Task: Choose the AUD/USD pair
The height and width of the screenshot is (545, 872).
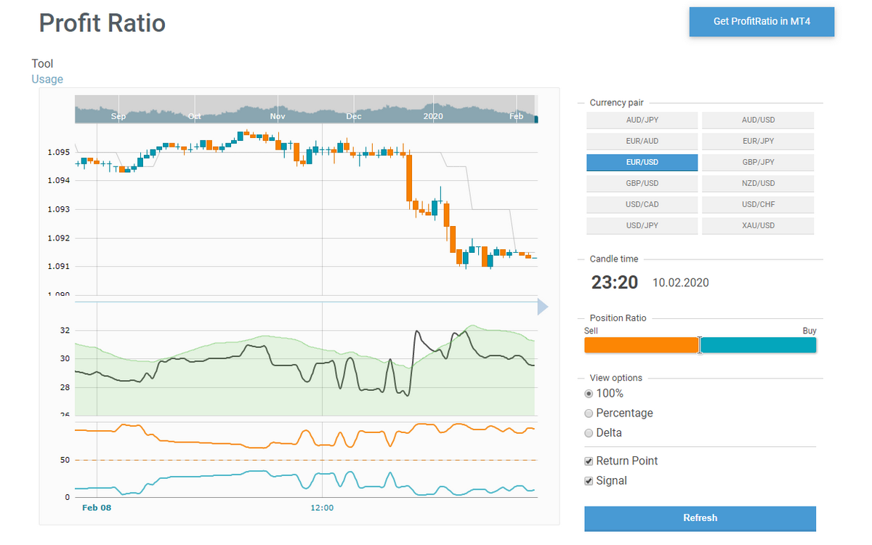Action: pyautogui.click(x=758, y=120)
